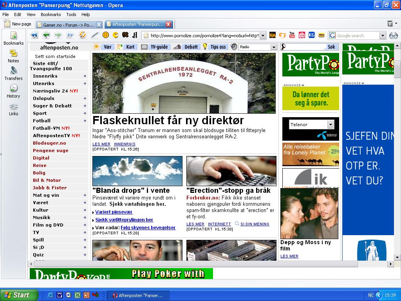Click the Opera taskbar button
The image size is (401, 301).
click(137, 296)
